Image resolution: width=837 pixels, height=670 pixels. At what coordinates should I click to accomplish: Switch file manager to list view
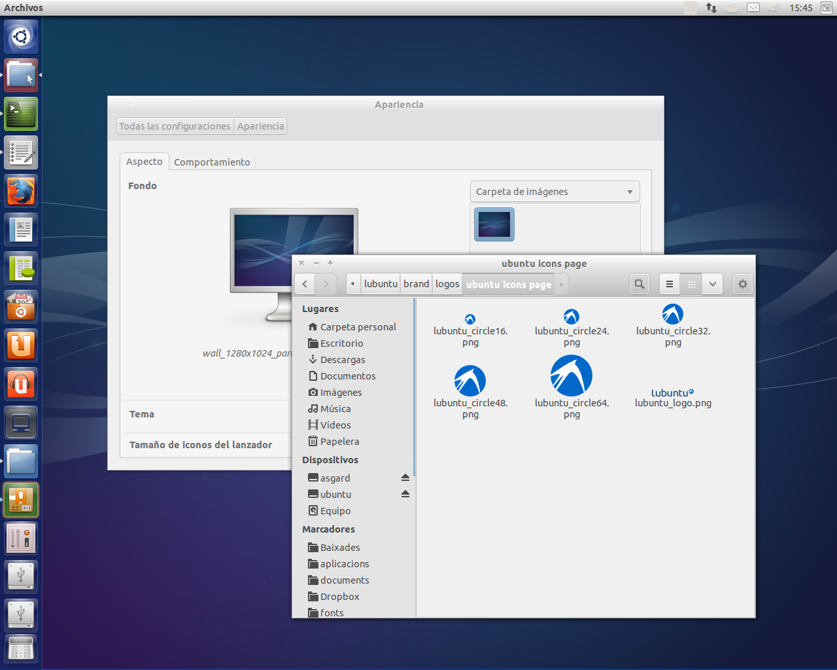[x=670, y=284]
